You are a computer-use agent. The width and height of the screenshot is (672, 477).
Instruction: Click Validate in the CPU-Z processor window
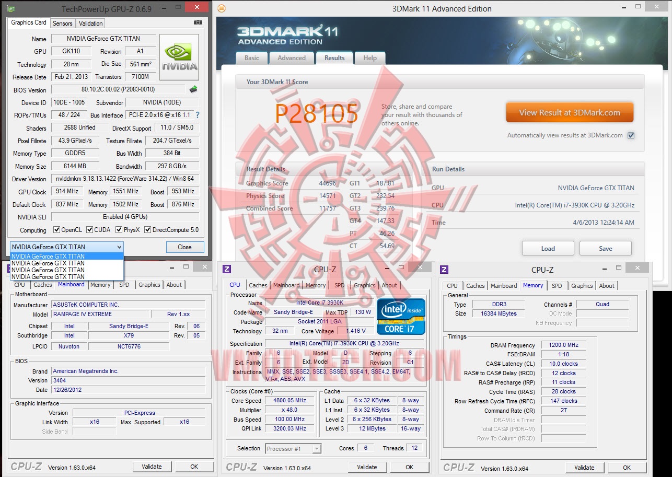[x=367, y=467]
